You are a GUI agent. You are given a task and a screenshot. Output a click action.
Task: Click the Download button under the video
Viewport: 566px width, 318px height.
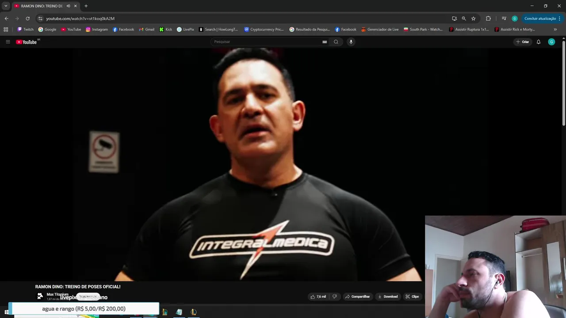tap(388, 296)
